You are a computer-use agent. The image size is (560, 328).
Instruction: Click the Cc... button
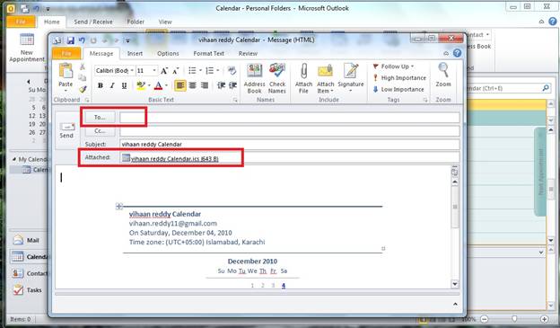pyautogui.click(x=100, y=131)
